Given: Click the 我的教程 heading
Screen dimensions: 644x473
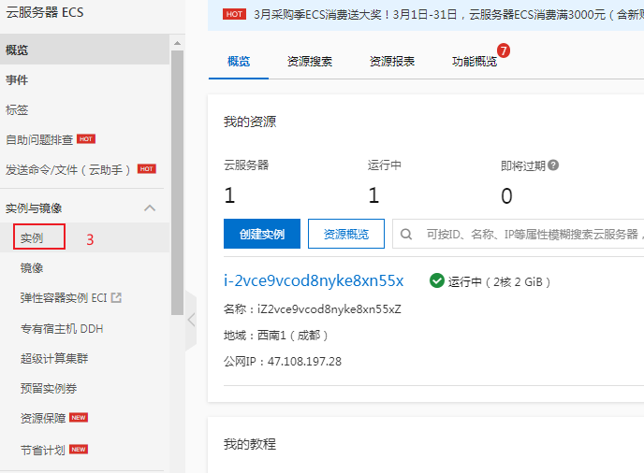Looking at the screenshot, I should click(x=250, y=444).
